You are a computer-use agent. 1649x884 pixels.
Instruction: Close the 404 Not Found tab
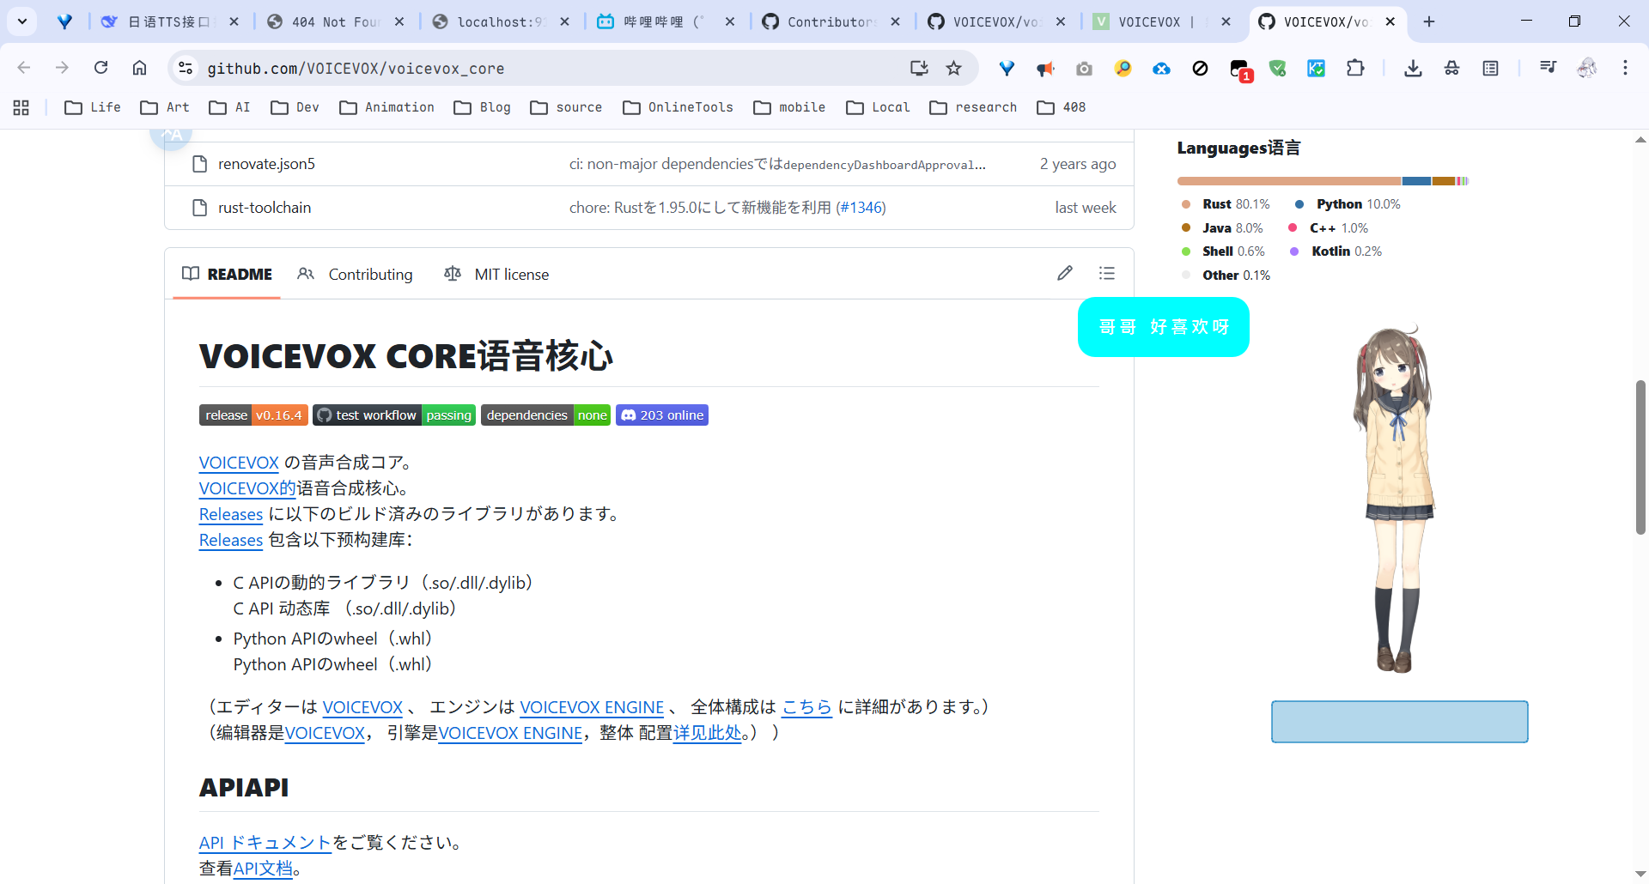click(x=399, y=21)
